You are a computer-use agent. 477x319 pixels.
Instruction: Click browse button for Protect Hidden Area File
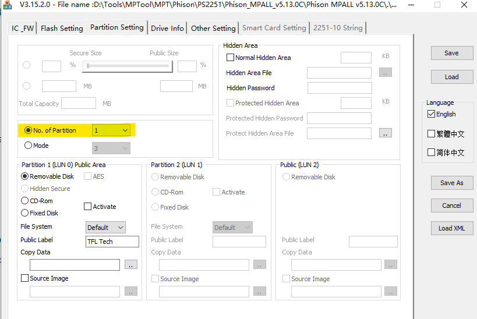(x=385, y=133)
